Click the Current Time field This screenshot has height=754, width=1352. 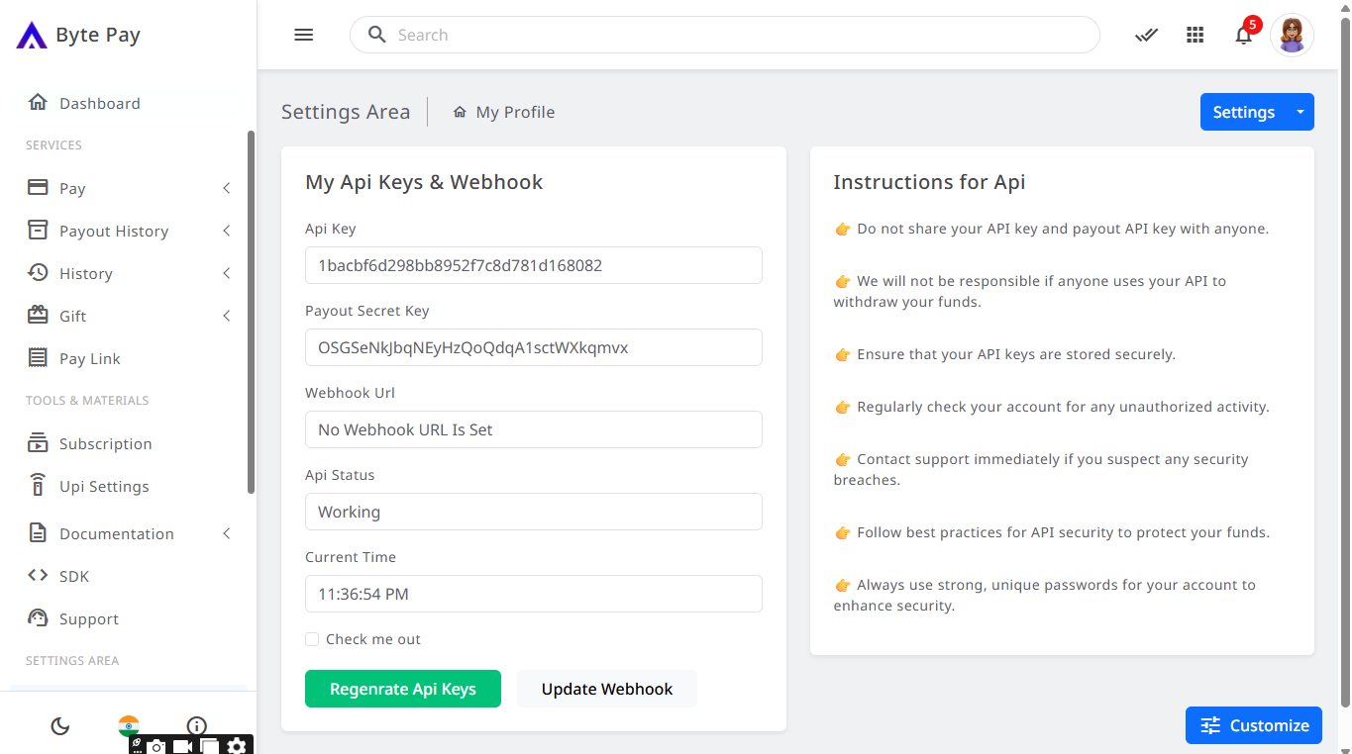(534, 594)
